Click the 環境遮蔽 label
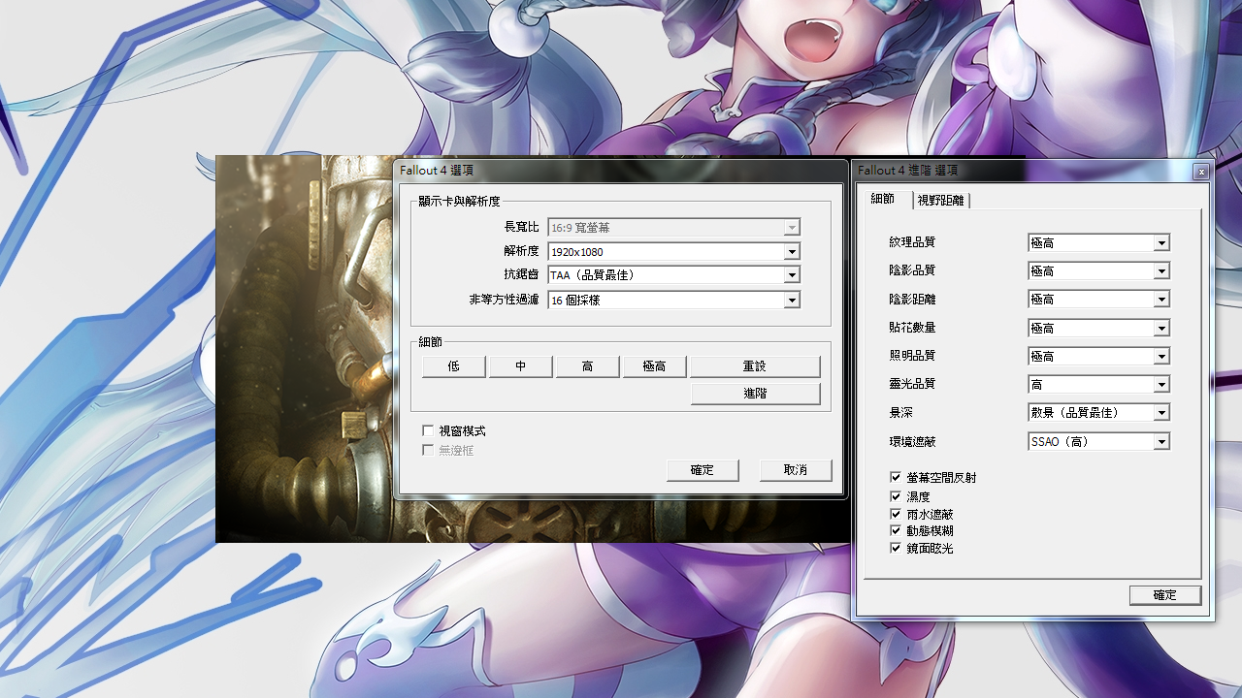Screen dimensions: 1242x698 tap(912, 441)
